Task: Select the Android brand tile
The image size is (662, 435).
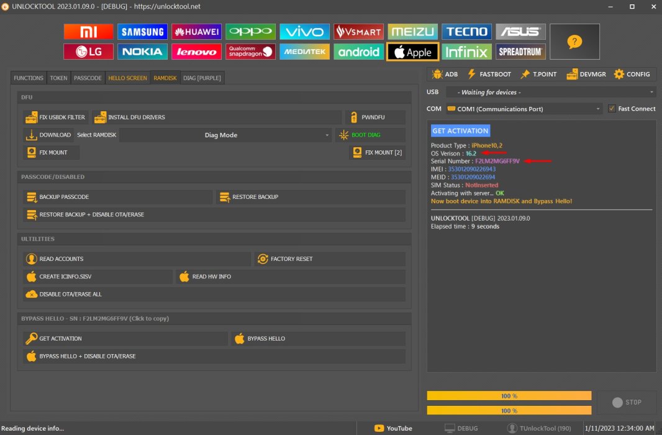Action: (x=358, y=52)
